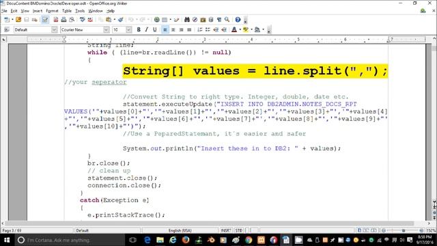Set Align Right

[181, 29]
